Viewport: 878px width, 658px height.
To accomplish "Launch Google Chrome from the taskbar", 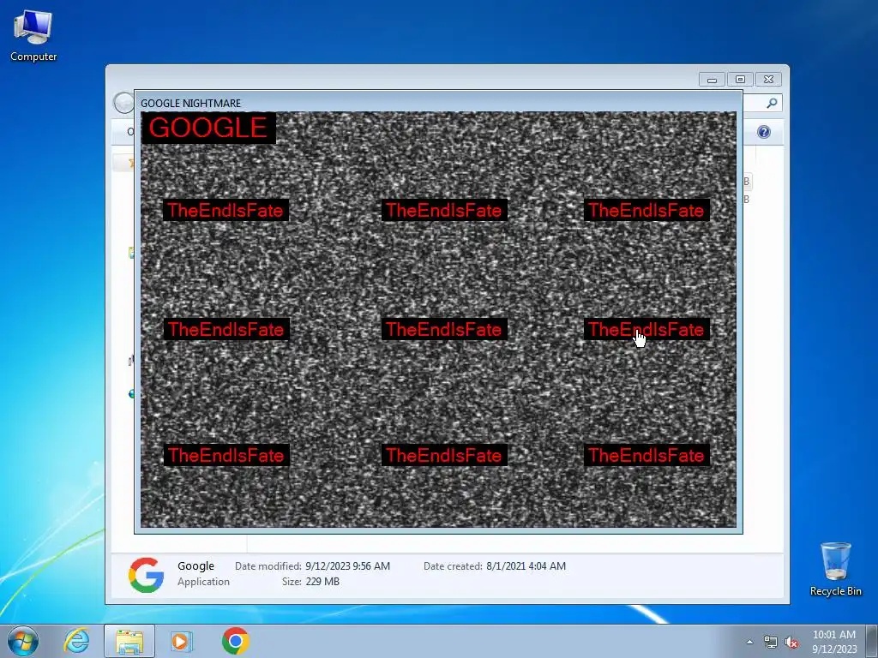I will [x=235, y=641].
